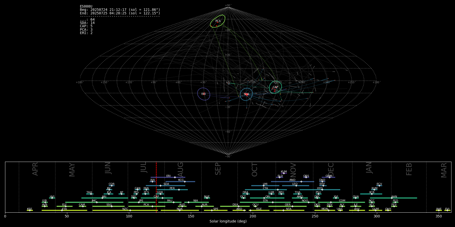This screenshot has height=227, width=455.
Task: Select the AND shower bar in timeline
Action: (292, 181)
